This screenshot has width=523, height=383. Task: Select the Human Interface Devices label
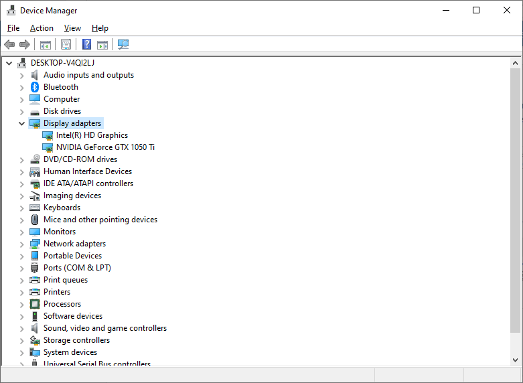point(88,171)
